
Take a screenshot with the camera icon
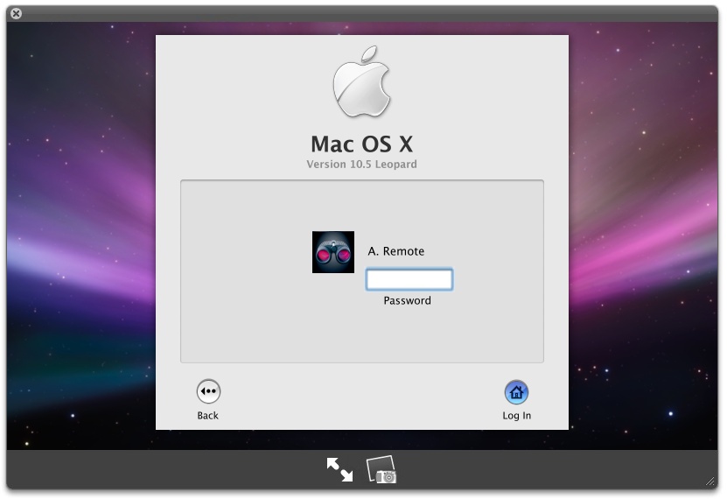tap(382, 469)
